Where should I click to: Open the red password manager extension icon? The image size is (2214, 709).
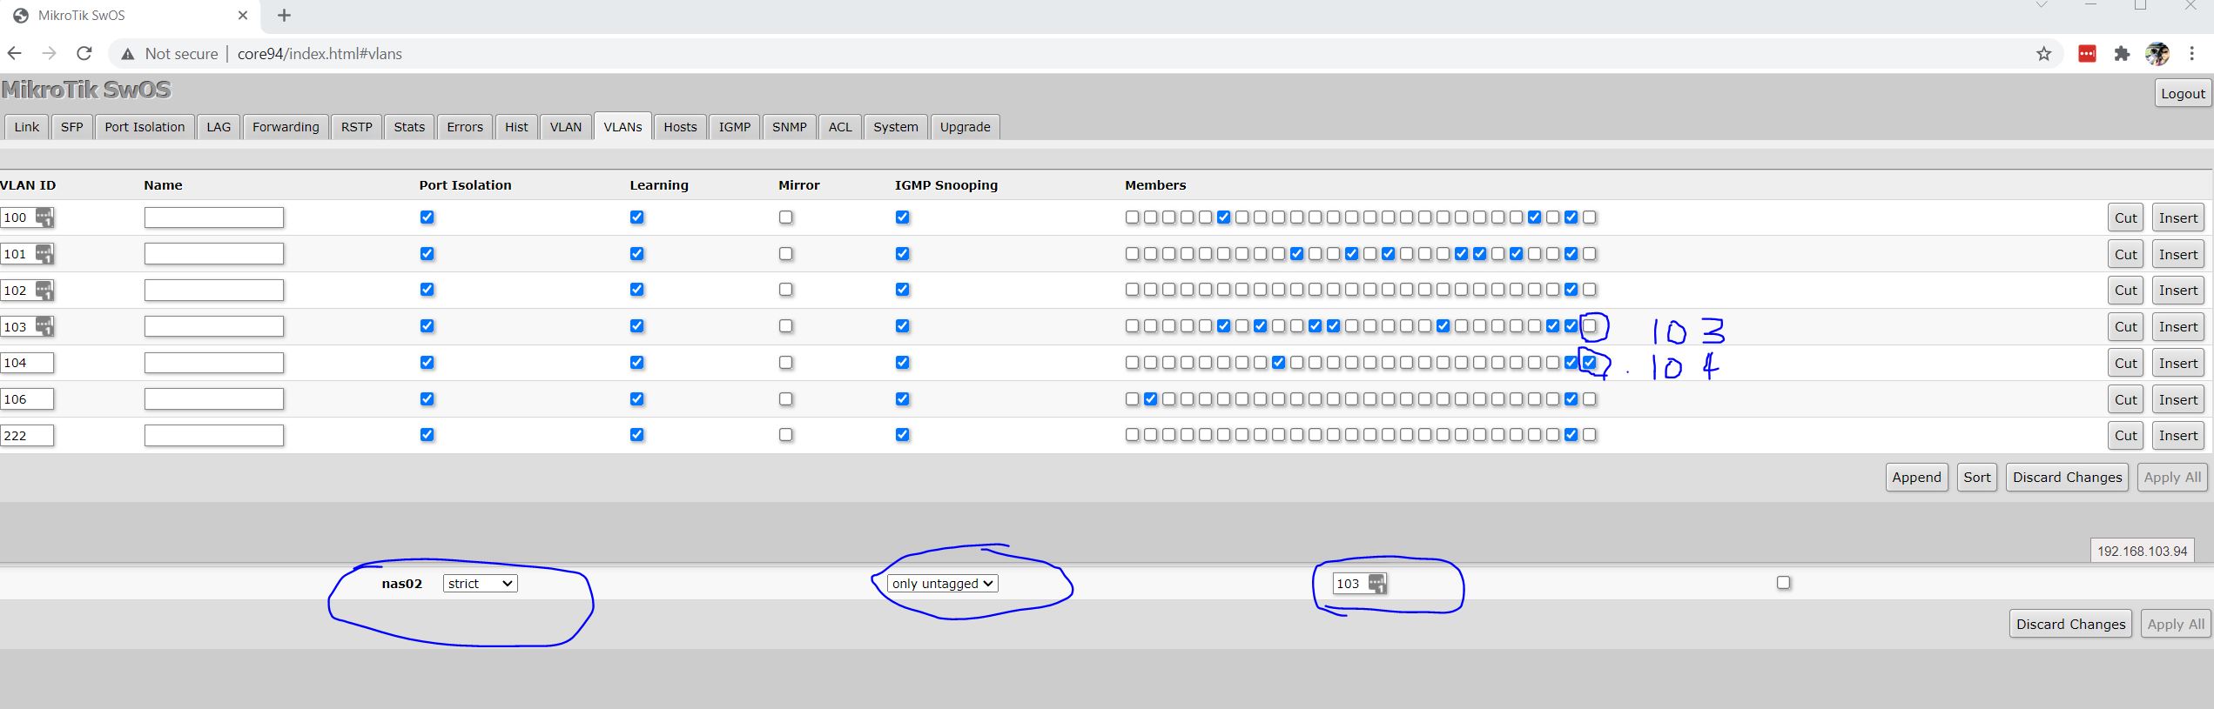[2087, 54]
